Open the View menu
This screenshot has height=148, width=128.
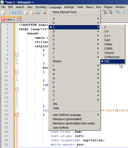[x=30, y=7]
